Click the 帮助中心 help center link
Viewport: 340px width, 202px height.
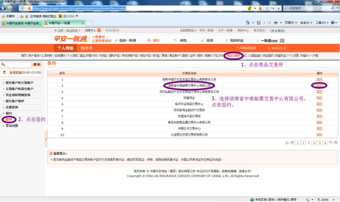[243, 30]
